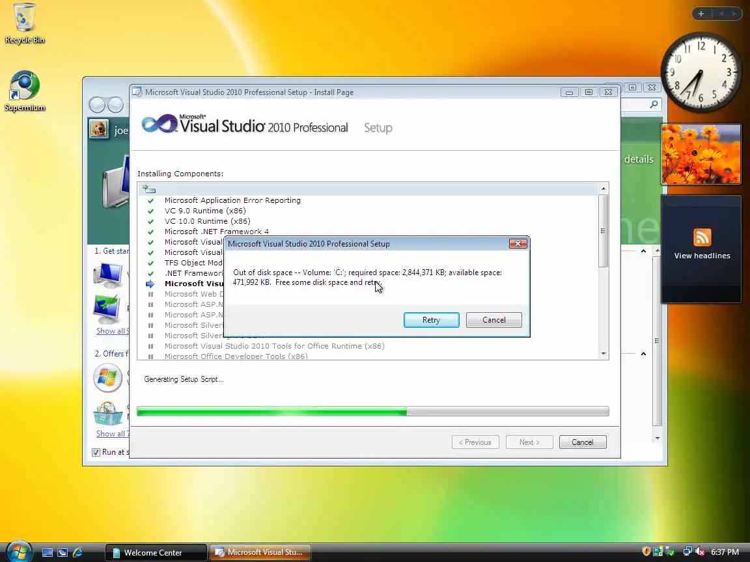750x562 pixels.
Task: Click the orange flowers slideshow gadget
Action: point(701,154)
